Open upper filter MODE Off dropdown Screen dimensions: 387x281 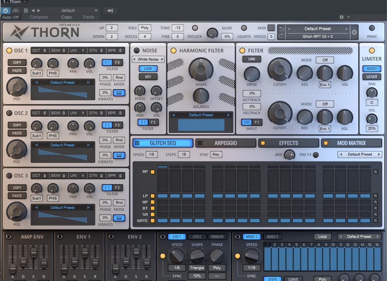point(325,60)
